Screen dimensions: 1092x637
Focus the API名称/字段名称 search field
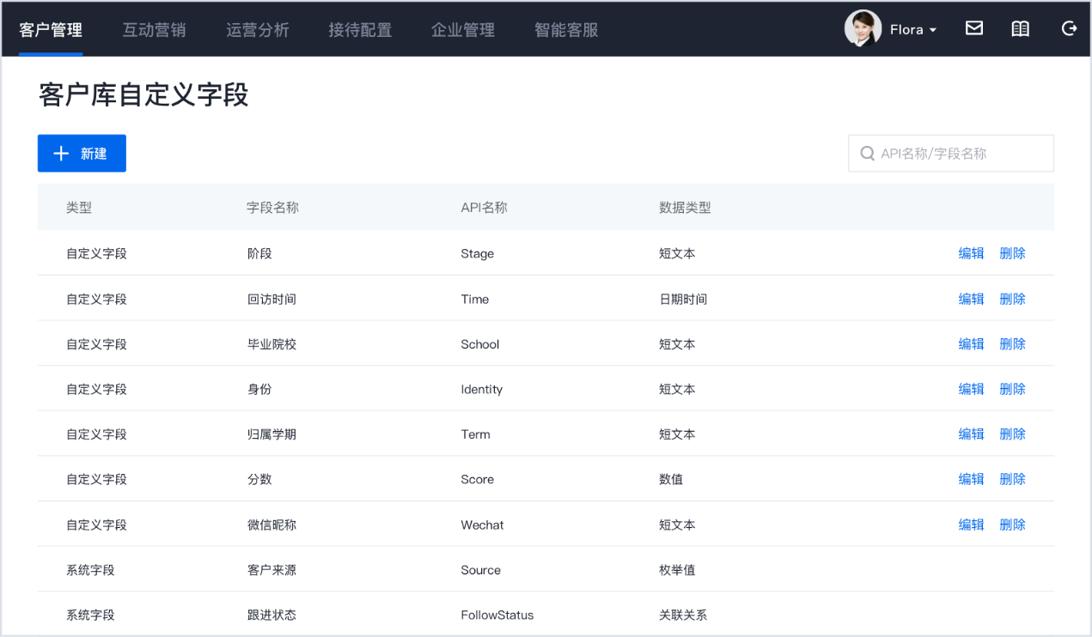950,154
